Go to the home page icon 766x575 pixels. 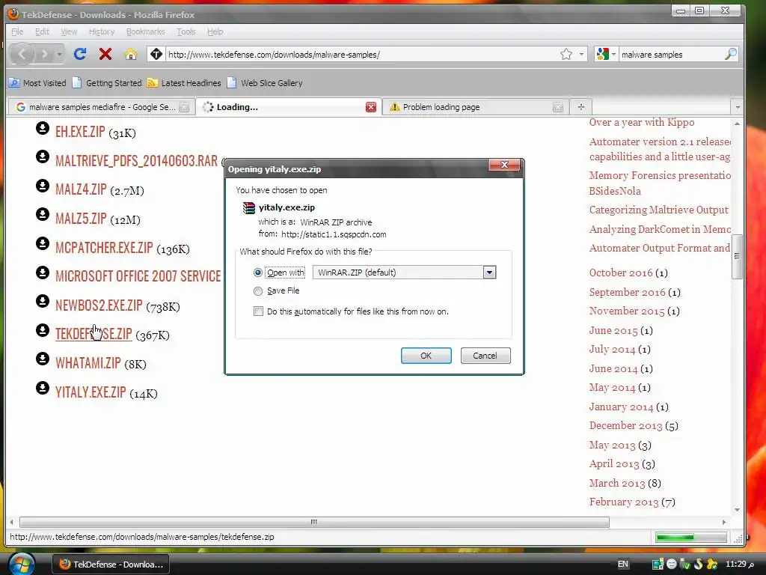coord(130,54)
